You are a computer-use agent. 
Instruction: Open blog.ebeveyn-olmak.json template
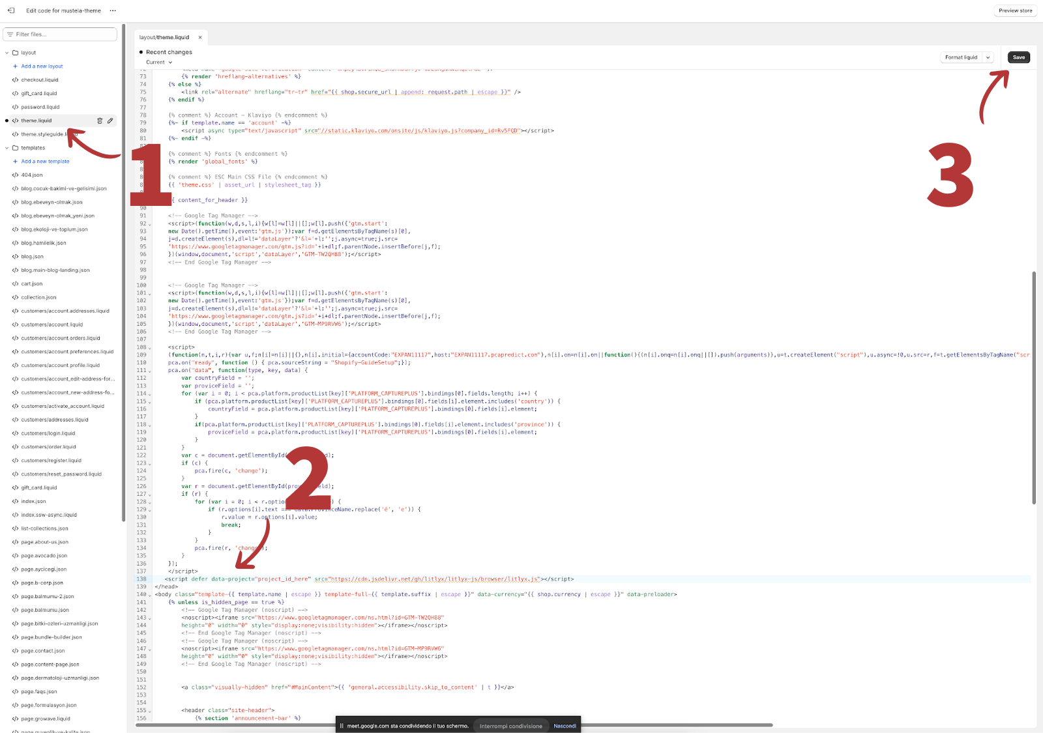click(51, 203)
